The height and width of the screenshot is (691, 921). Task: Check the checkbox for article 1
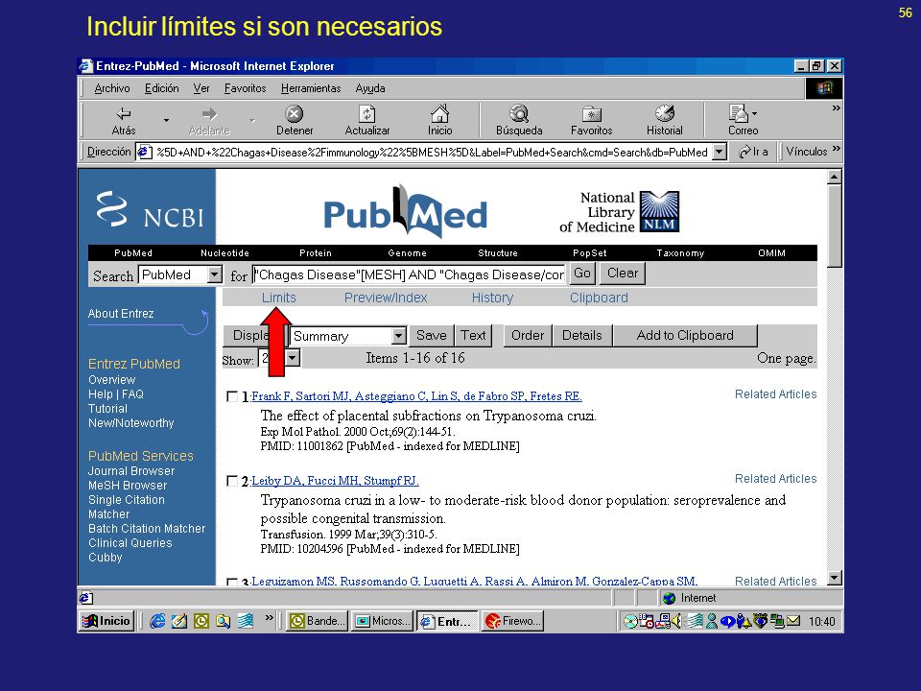point(232,396)
